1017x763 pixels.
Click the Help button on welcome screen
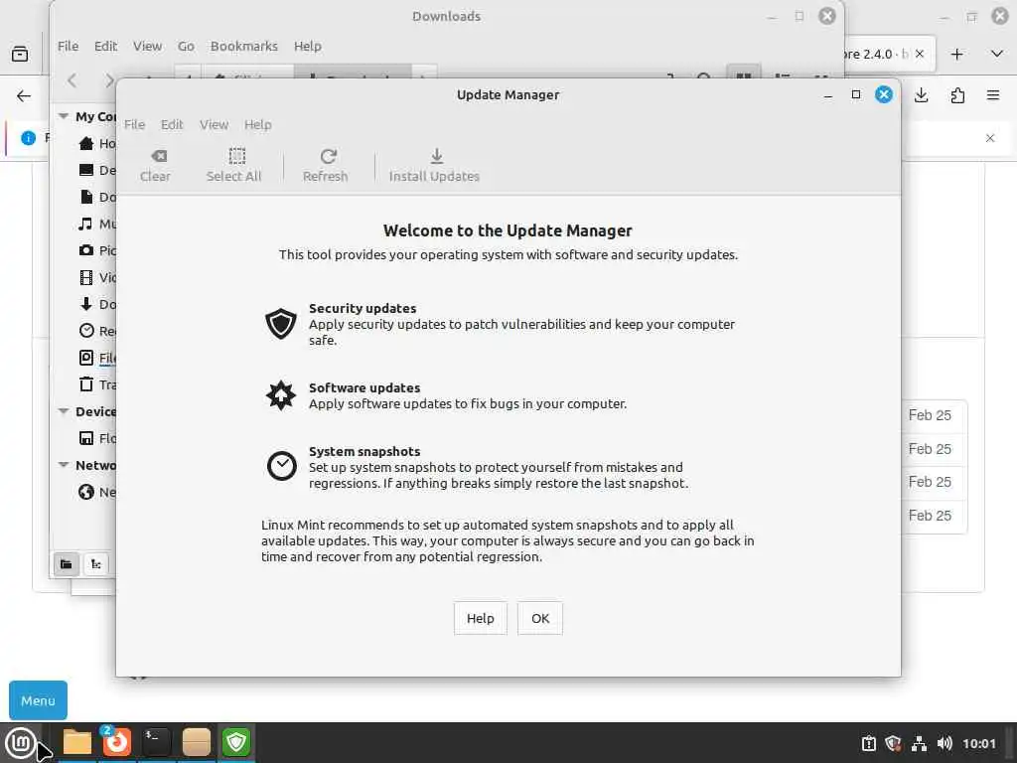[x=480, y=618]
